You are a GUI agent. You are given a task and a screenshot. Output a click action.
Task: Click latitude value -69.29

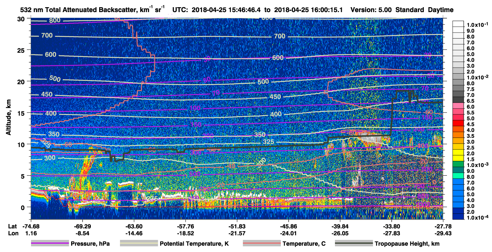pyautogui.click(x=83, y=226)
